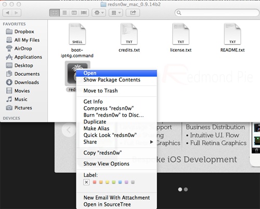Choose New Email With Attachment
Image resolution: width=260 pixels, height=209 pixels.
pos(116,198)
